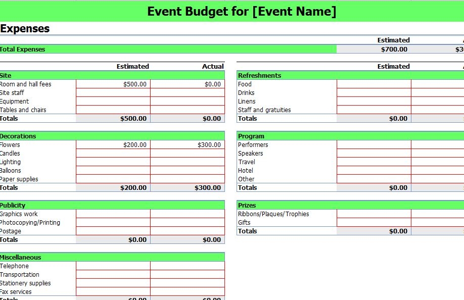Click the Publicity section header

click(112, 205)
